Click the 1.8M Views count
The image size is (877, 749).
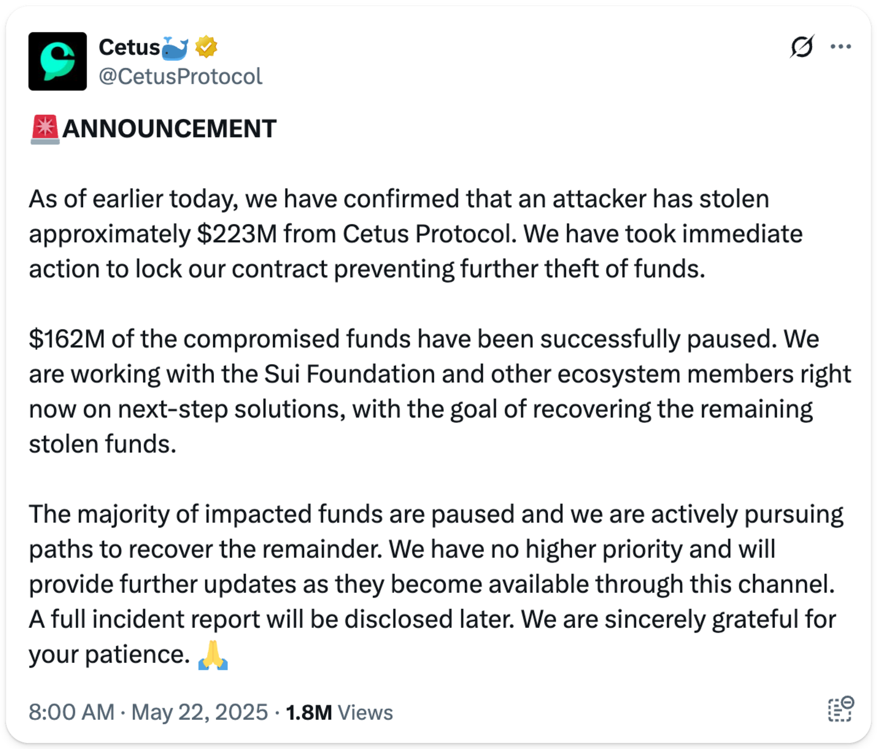(309, 712)
